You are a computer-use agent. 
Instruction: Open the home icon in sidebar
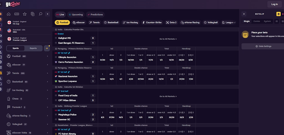tap(9, 14)
